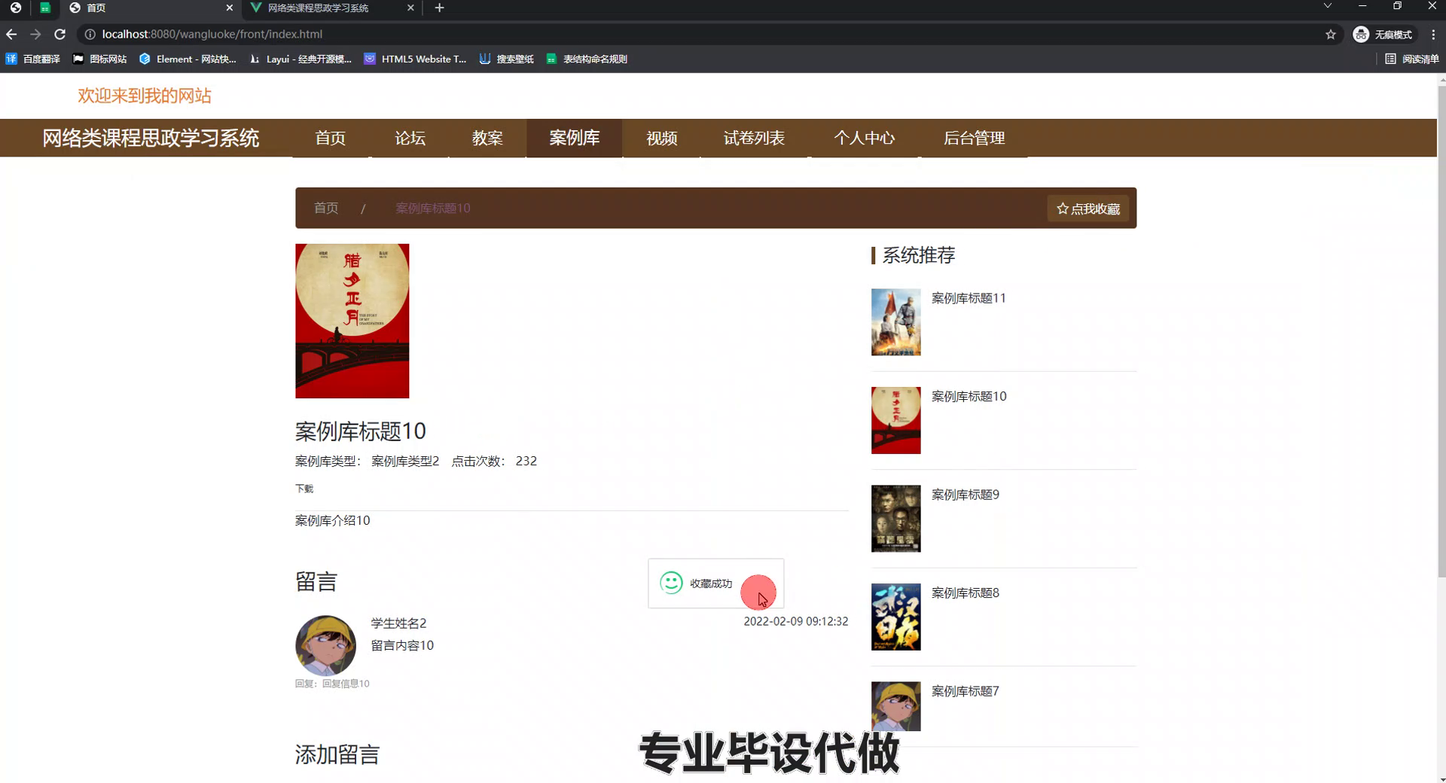Open recommended title 案例库标题11
This screenshot has height=783, width=1446.
[x=969, y=298]
